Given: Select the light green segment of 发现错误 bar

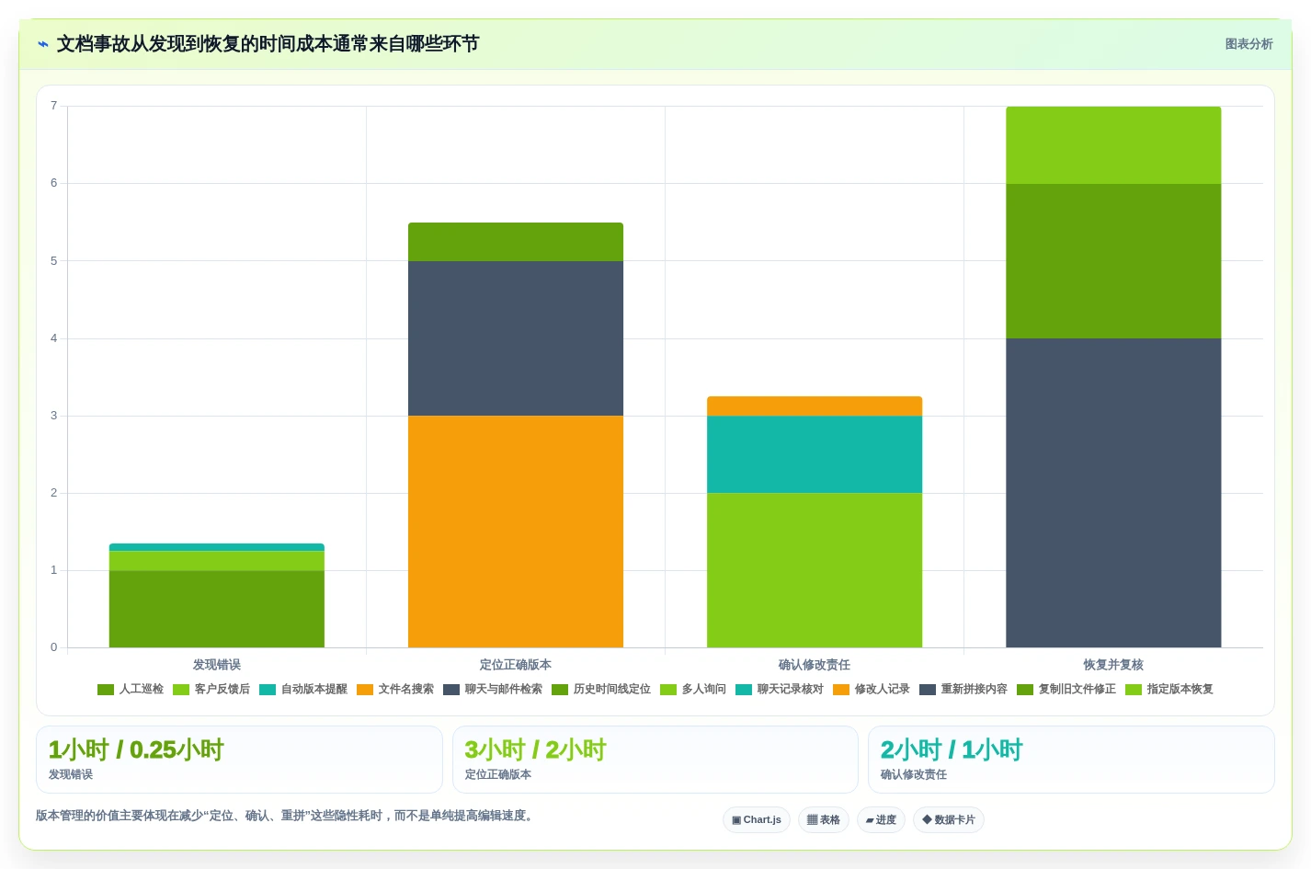Looking at the screenshot, I should [217, 560].
